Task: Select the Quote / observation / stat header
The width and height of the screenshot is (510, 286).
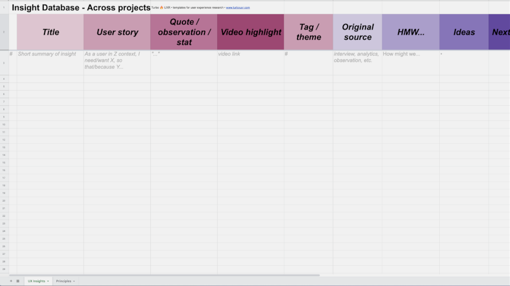Action: (x=184, y=32)
